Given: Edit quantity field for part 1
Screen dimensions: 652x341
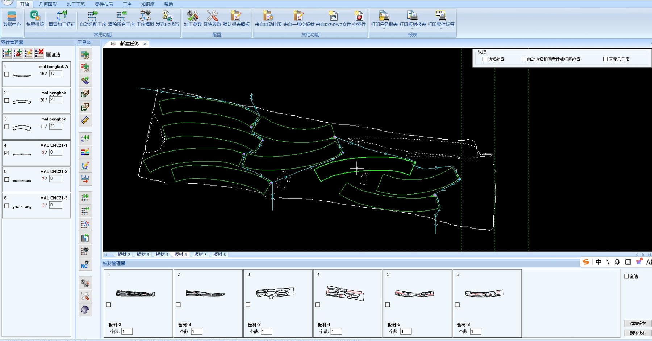Looking at the screenshot, I should click(x=56, y=73).
